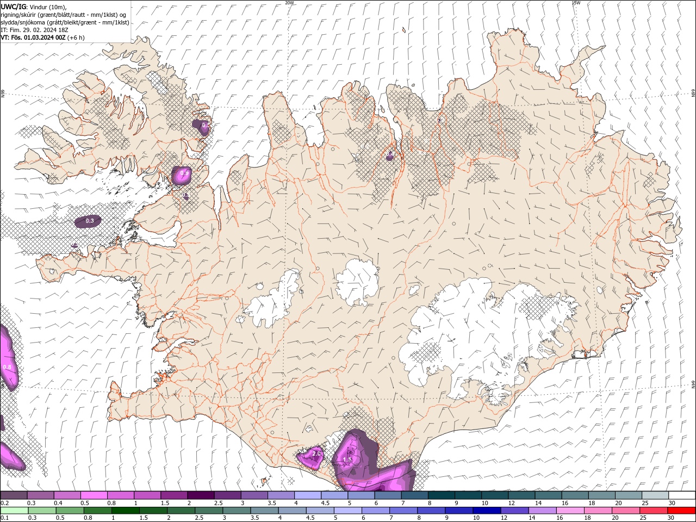Pick the medium green 0.5 swatch in lower legend row
Screen dimensions: 696x522
70,511
